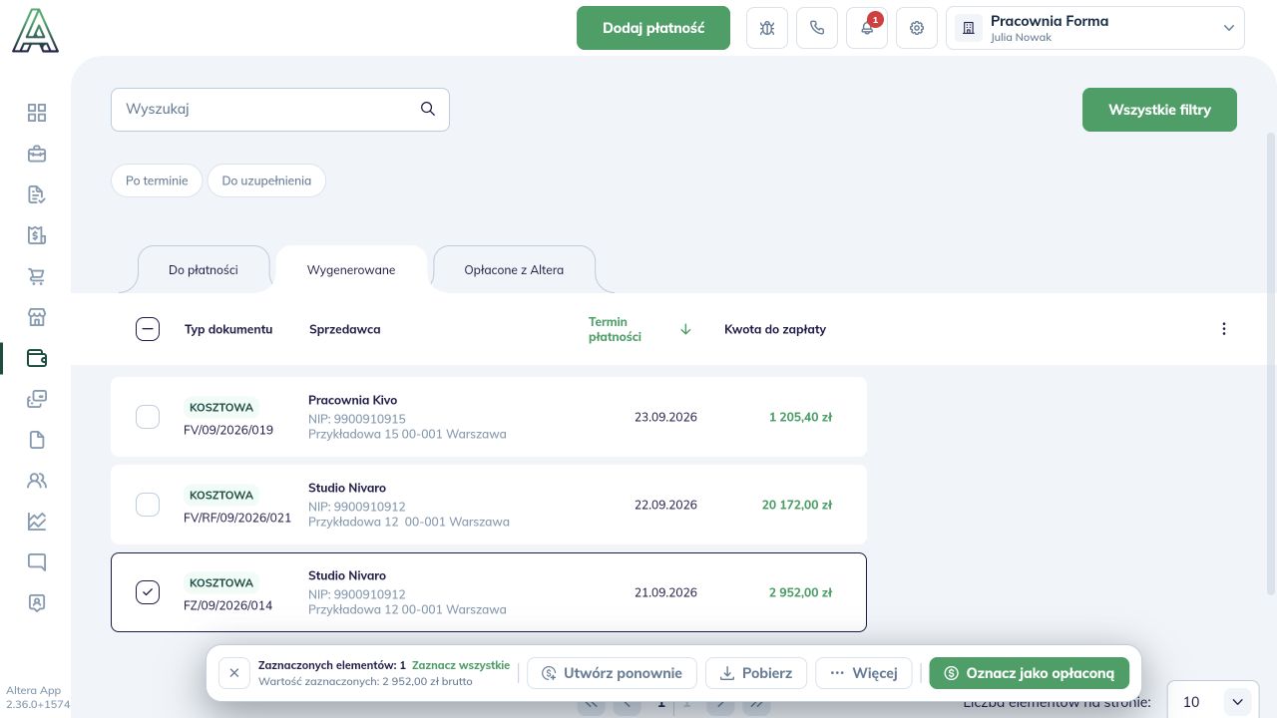Click the Altera logo
The height and width of the screenshot is (718, 1277).
(36, 30)
